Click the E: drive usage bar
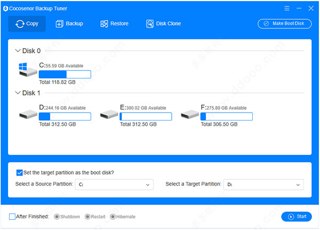The width and height of the screenshot is (320, 230). pos(146,116)
